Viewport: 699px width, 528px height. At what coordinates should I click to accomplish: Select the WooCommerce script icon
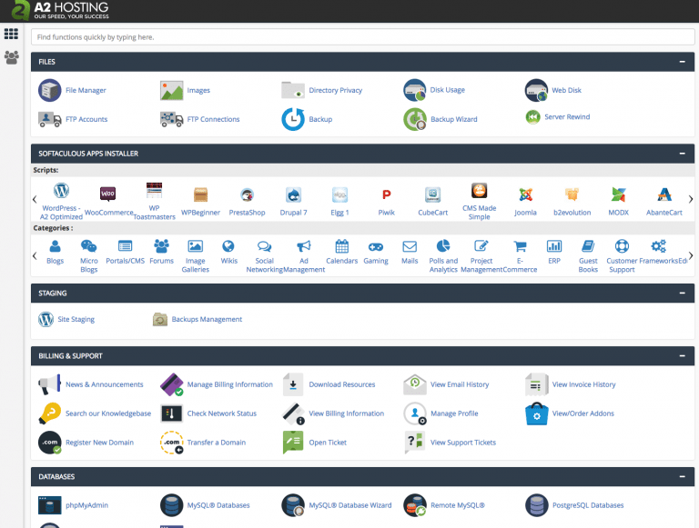107,194
